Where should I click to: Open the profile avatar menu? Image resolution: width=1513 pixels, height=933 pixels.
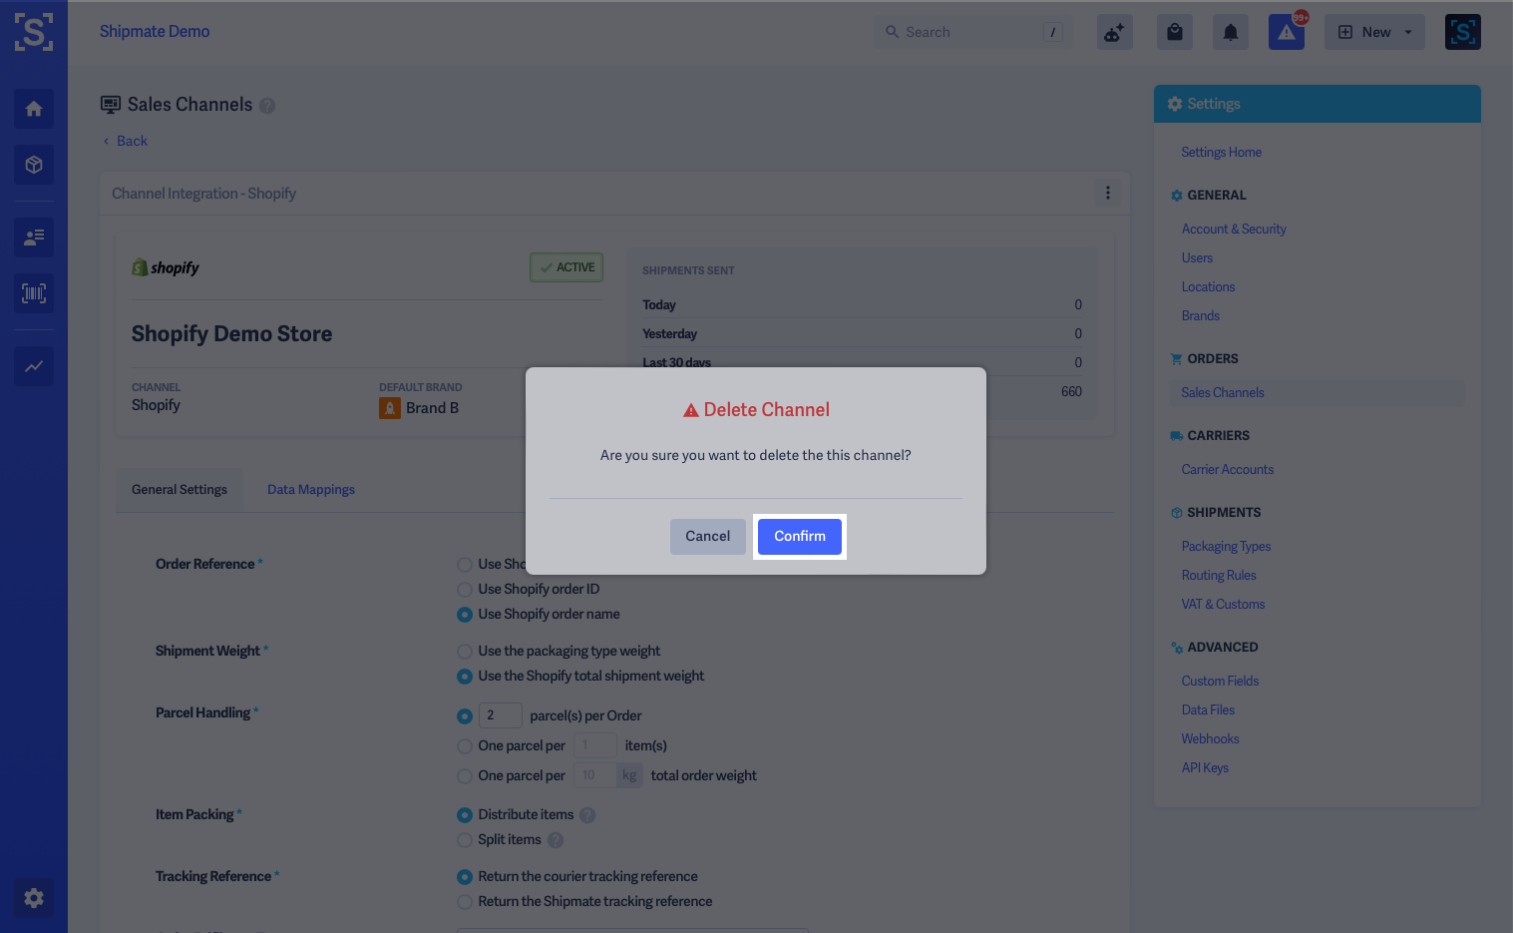1462,31
